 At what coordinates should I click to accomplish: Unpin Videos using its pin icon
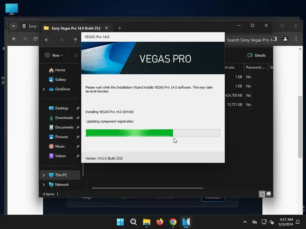coord(78,156)
